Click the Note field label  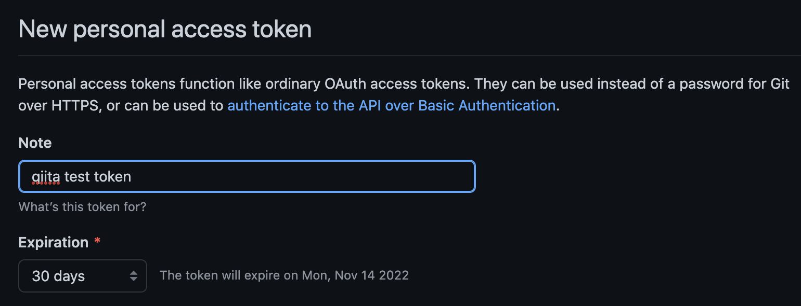[x=34, y=143]
